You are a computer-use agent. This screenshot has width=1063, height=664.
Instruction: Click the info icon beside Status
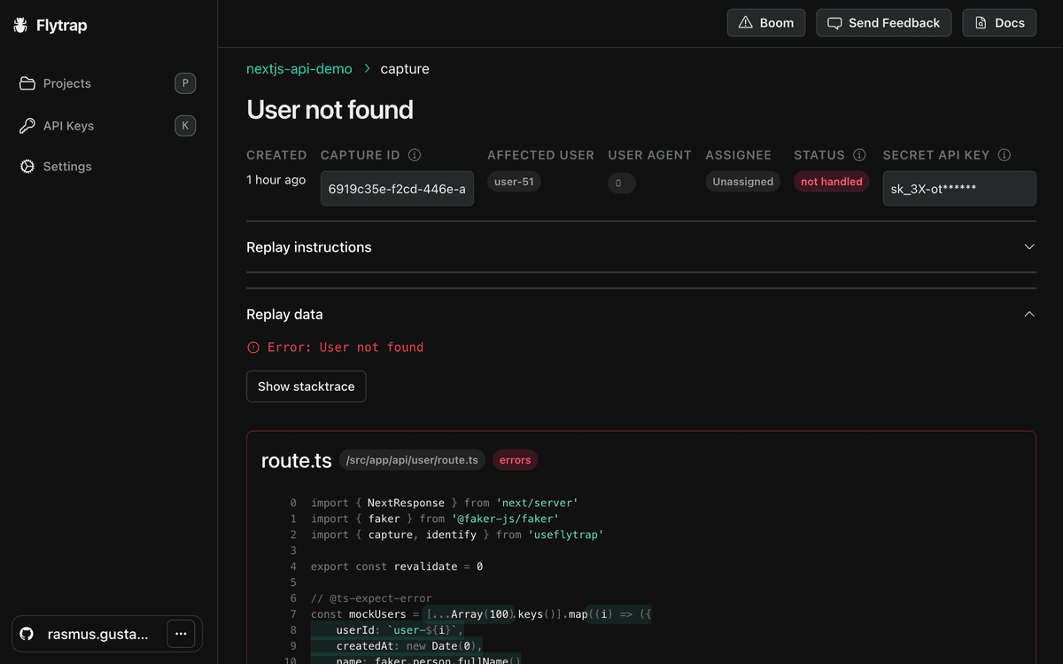click(858, 155)
